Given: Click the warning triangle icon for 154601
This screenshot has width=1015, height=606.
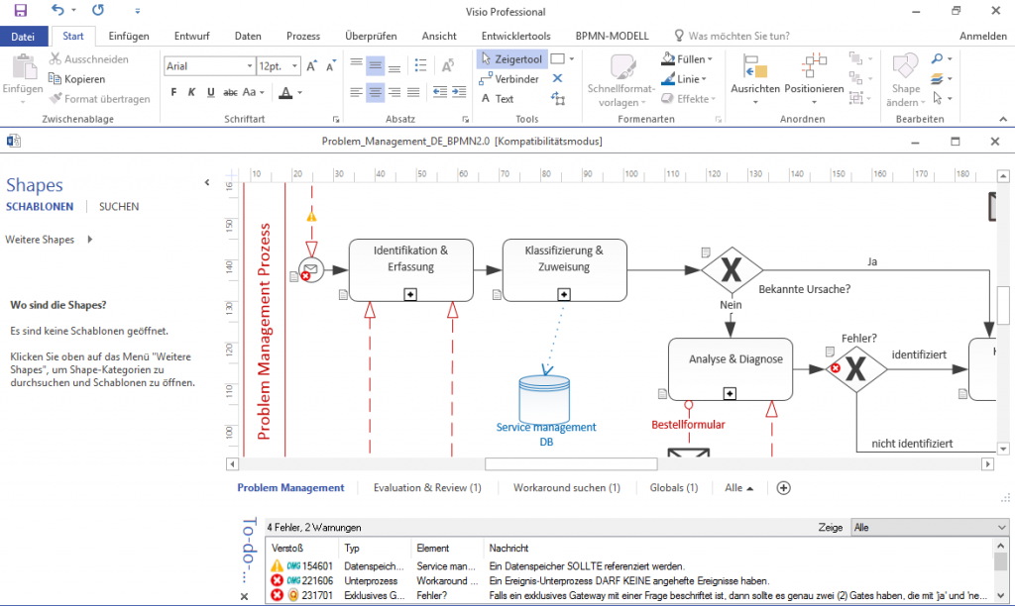Looking at the screenshot, I should pyautogui.click(x=278, y=566).
